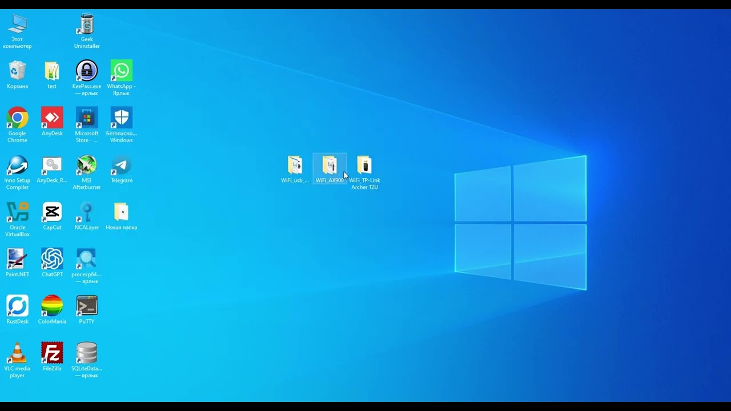Select the MSI Afterburner shortcut

pos(87,165)
